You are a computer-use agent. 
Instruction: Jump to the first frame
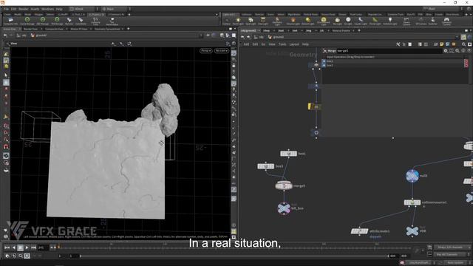click(7, 248)
